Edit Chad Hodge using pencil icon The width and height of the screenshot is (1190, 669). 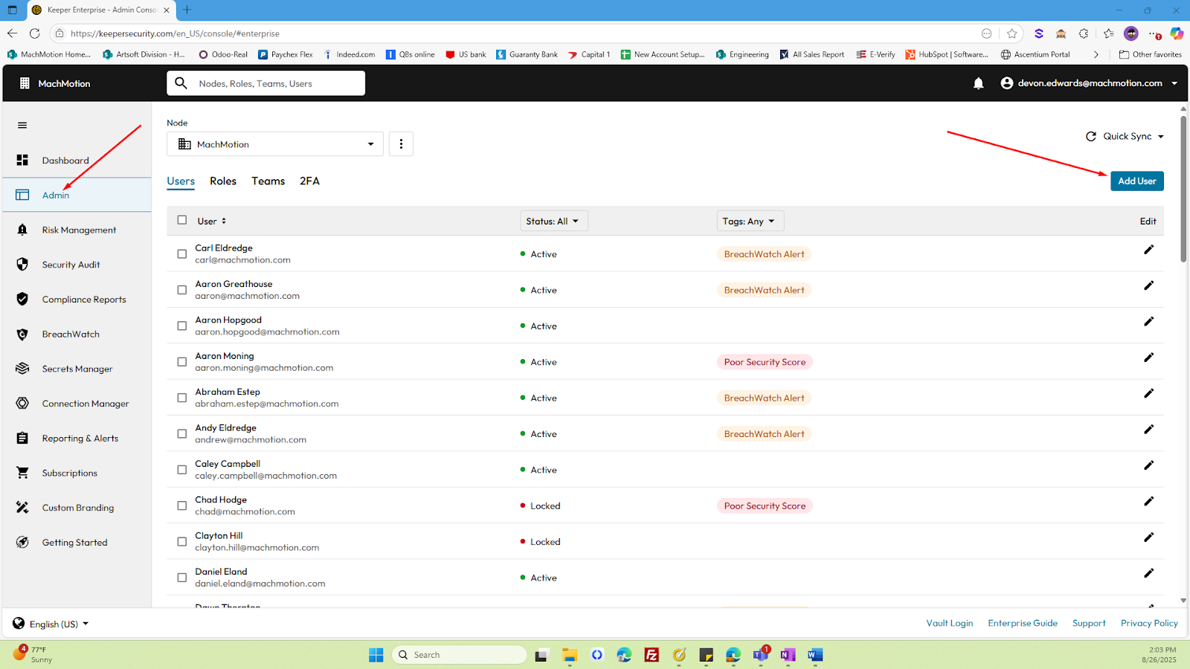[1148, 501]
